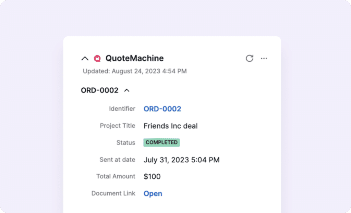
Task: Click the Status field label
Action: click(126, 142)
